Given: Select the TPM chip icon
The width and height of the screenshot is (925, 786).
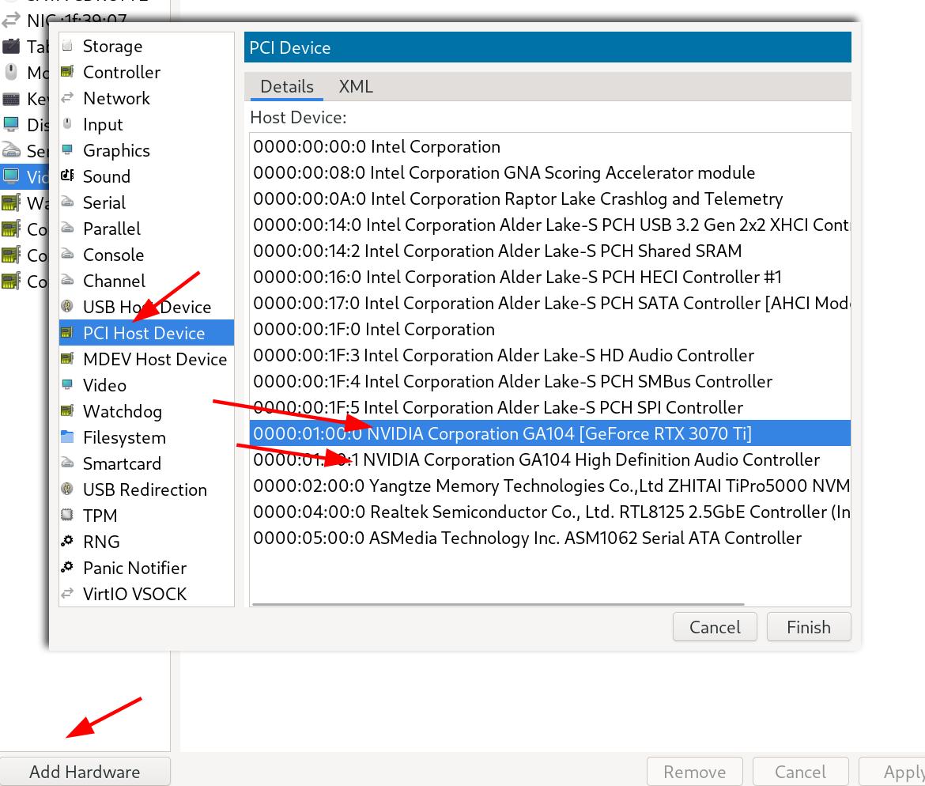Looking at the screenshot, I should 67,515.
